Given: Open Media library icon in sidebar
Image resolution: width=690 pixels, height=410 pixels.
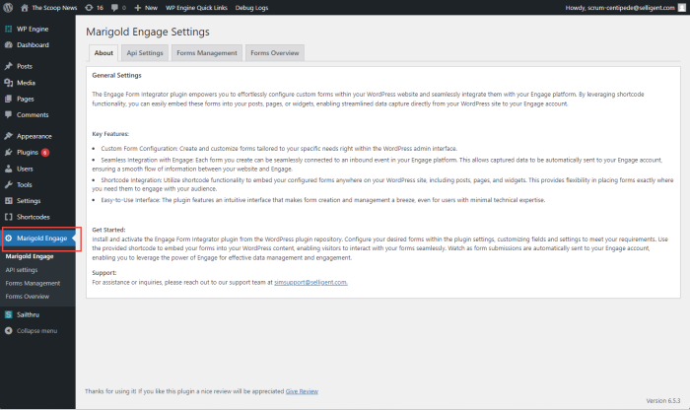Looking at the screenshot, I should (8, 83).
